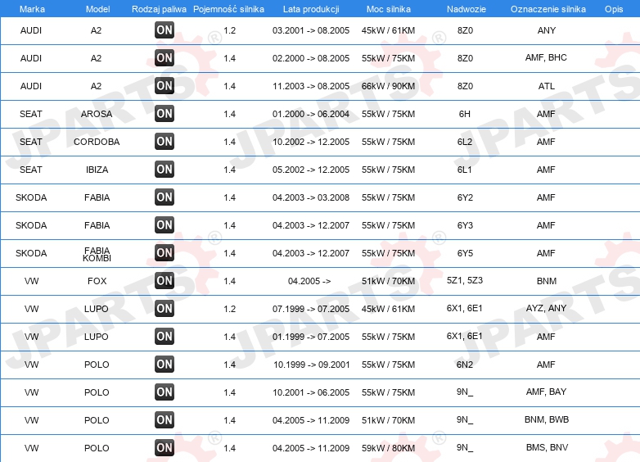Click the Model column header
The image size is (640, 462).
pos(97,9)
